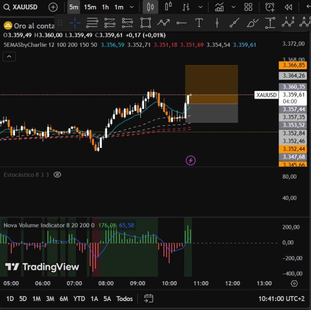Open the indicator templates grid
This screenshot has height=310, width=311.
click(248, 7)
